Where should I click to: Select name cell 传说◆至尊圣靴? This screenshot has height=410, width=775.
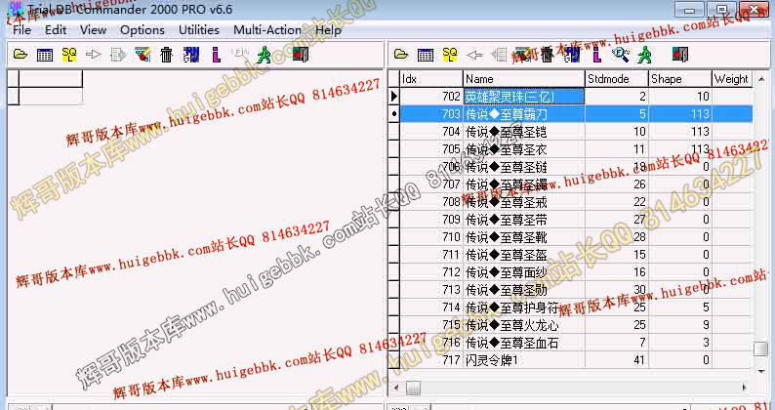[524, 237]
